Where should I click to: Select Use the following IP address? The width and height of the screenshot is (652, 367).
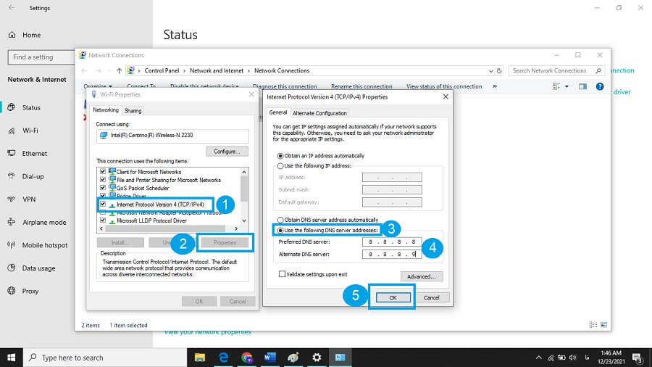[x=280, y=166]
